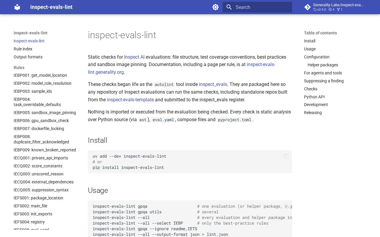Open rule IEBP001: get_model_location
This screenshot has height=237, width=380.
pos(40,75)
